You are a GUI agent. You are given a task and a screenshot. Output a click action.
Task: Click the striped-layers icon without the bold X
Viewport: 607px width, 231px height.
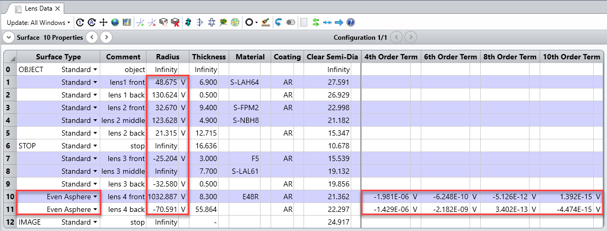click(x=164, y=23)
